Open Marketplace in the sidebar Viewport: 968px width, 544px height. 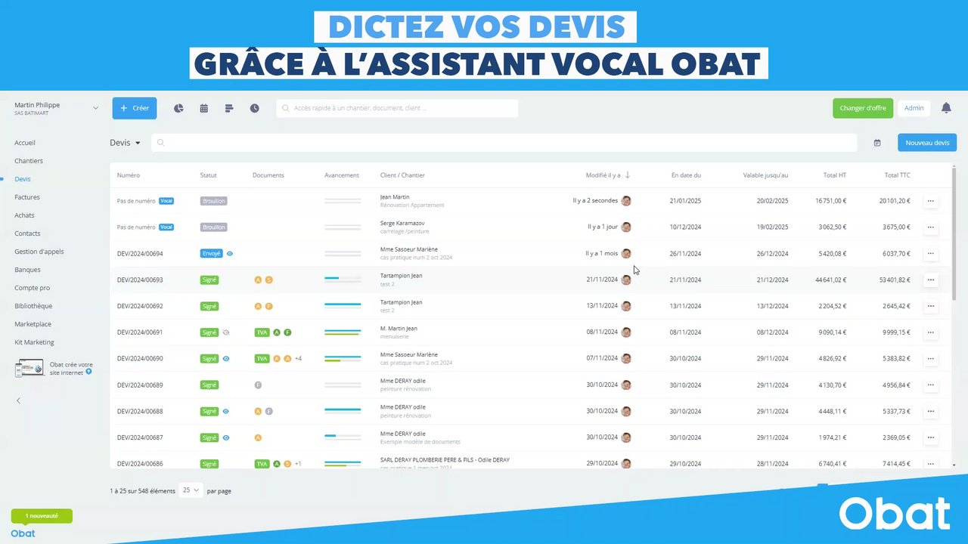click(33, 324)
